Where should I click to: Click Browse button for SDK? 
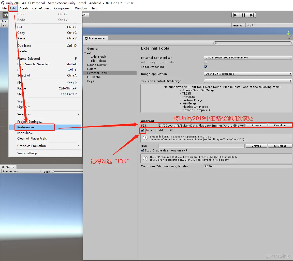pyautogui.click(x=256, y=126)
